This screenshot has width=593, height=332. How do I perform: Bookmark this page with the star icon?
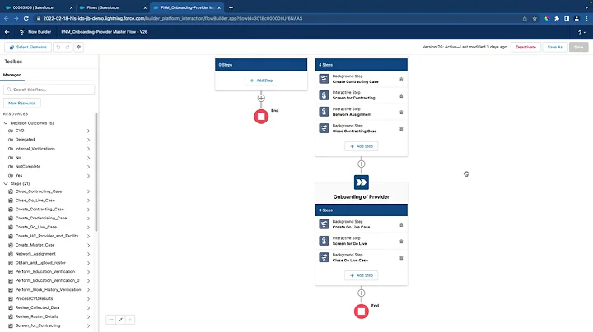(535, 18)
